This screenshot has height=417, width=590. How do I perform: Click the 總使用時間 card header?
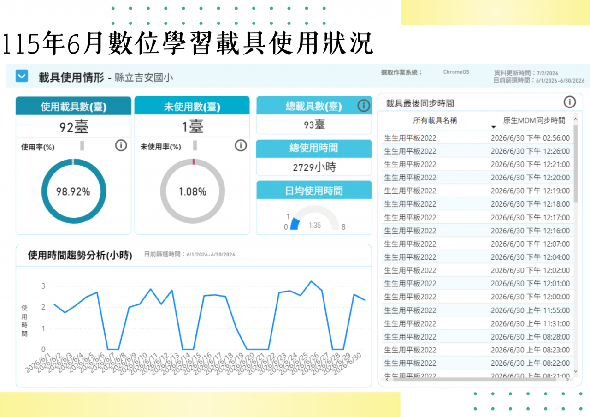click(314, 148)
